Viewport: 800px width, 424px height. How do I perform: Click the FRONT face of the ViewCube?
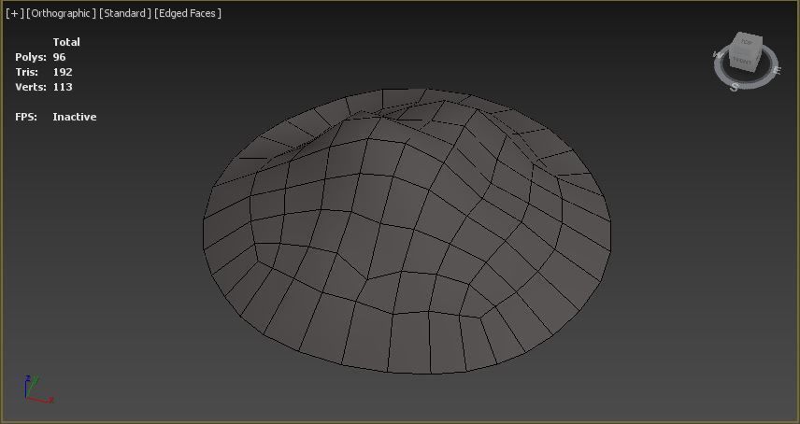(x=742, y=62)
